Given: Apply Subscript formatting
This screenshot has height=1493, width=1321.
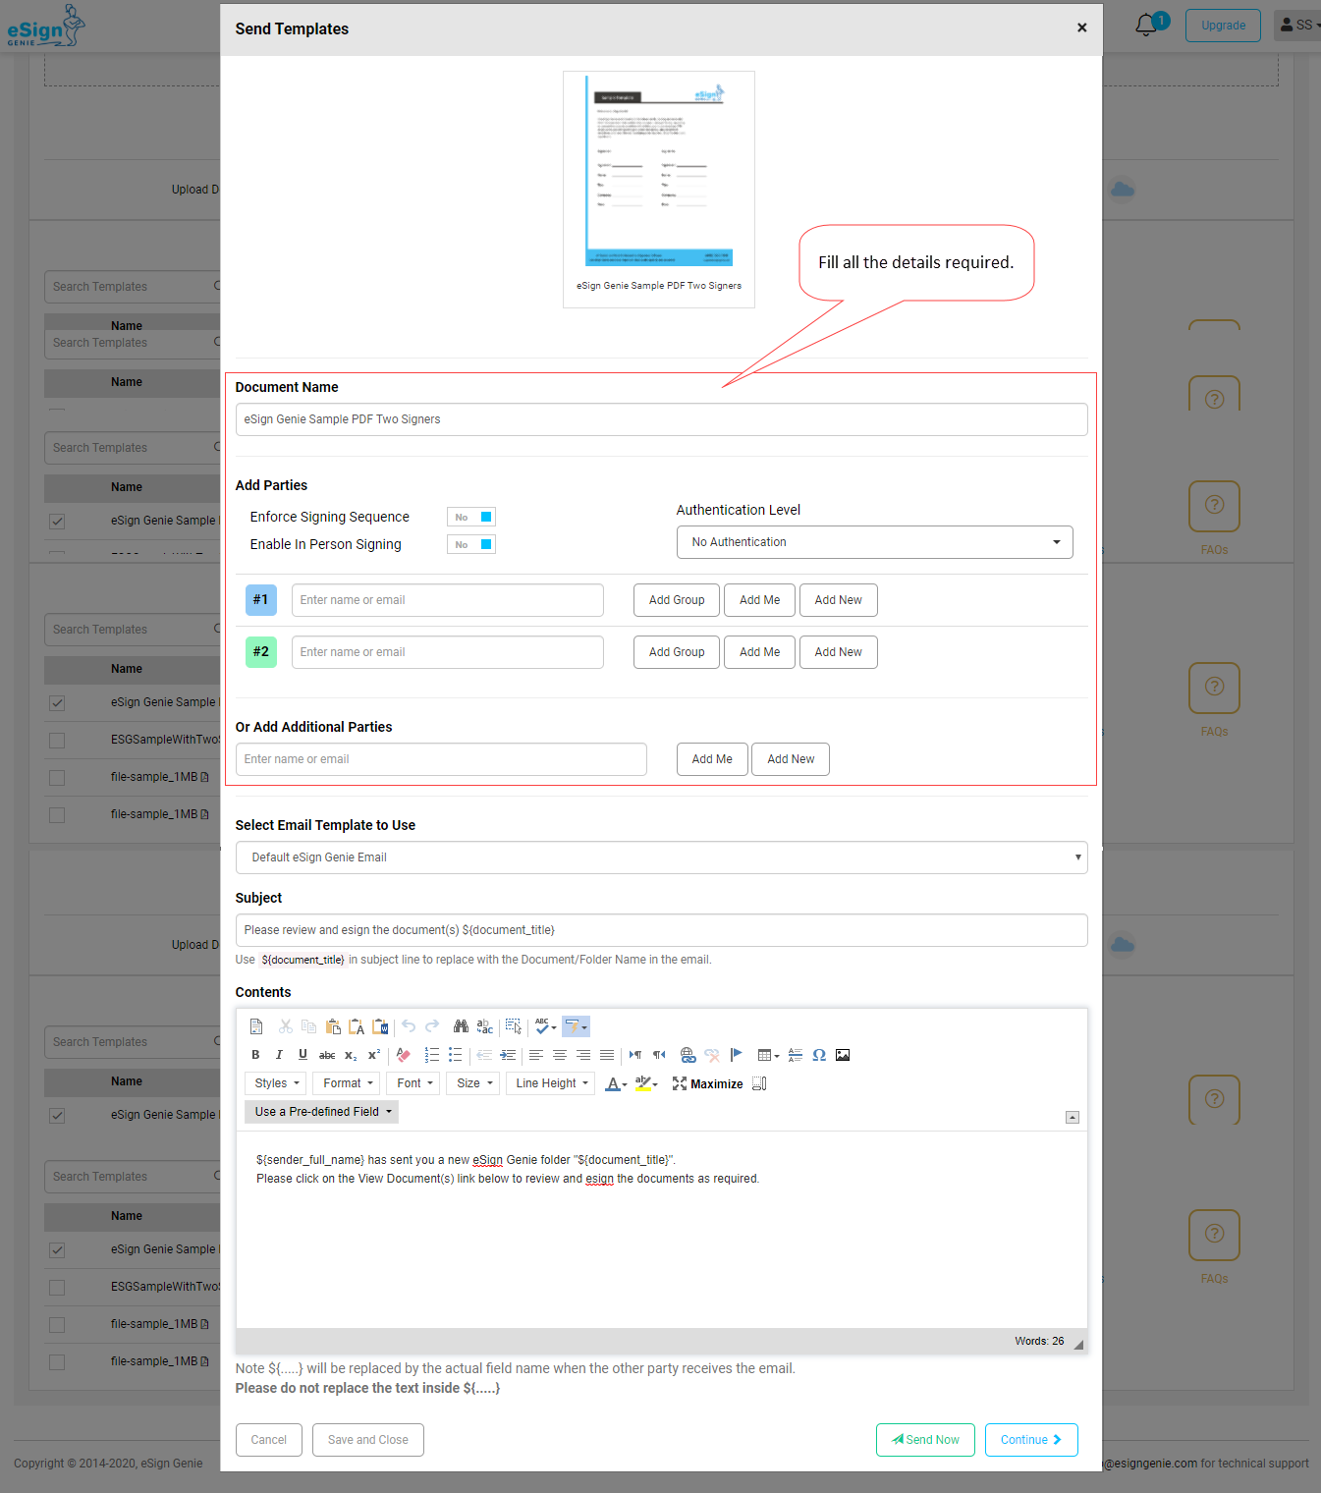Looking at the screenshot, I should pyautogui.click(x=351, y=1055).
